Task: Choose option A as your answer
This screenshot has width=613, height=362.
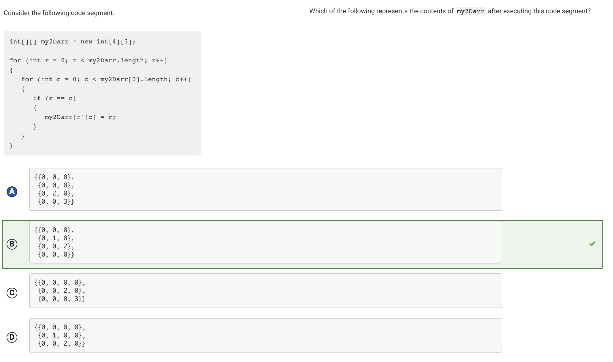Action: tap(266, 189)
